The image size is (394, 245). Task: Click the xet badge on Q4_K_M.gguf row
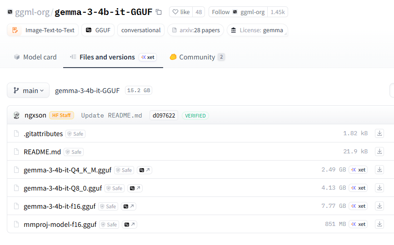[x=358, y=170]
